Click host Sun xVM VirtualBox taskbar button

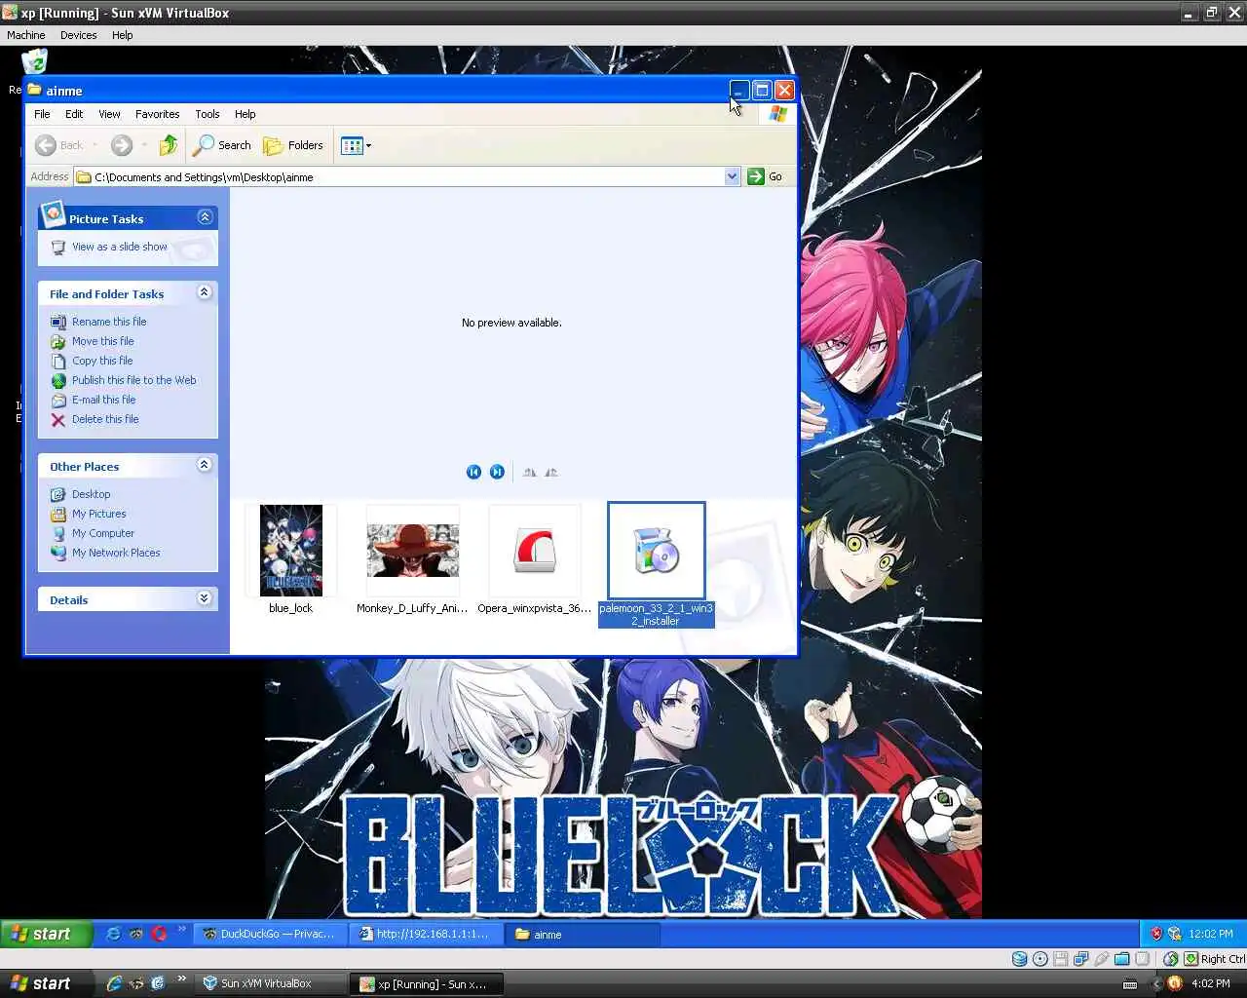[270, 983]
